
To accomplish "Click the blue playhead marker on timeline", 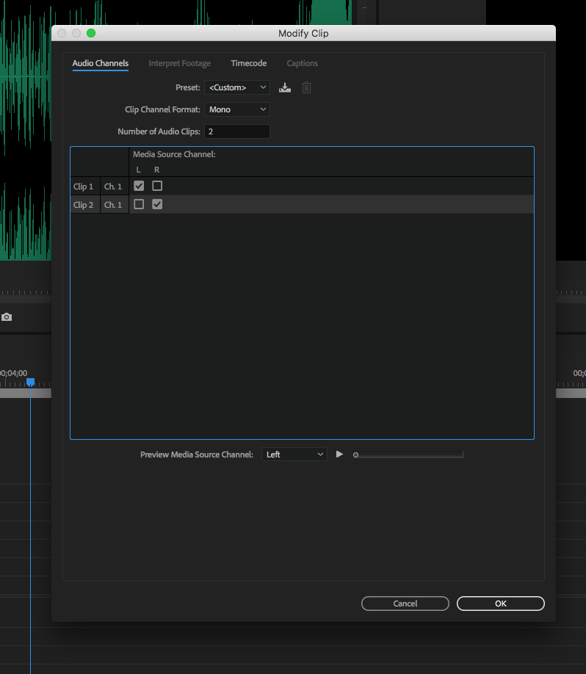I will click(x=31, y=382).
